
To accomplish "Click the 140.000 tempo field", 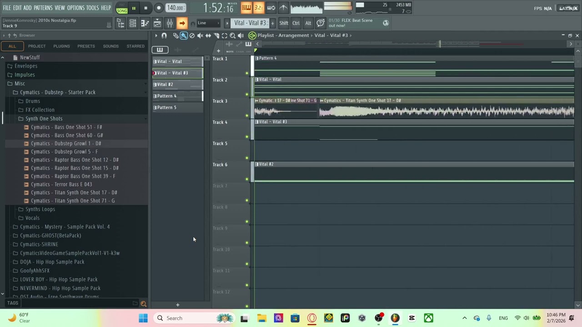I will [175, 8].
